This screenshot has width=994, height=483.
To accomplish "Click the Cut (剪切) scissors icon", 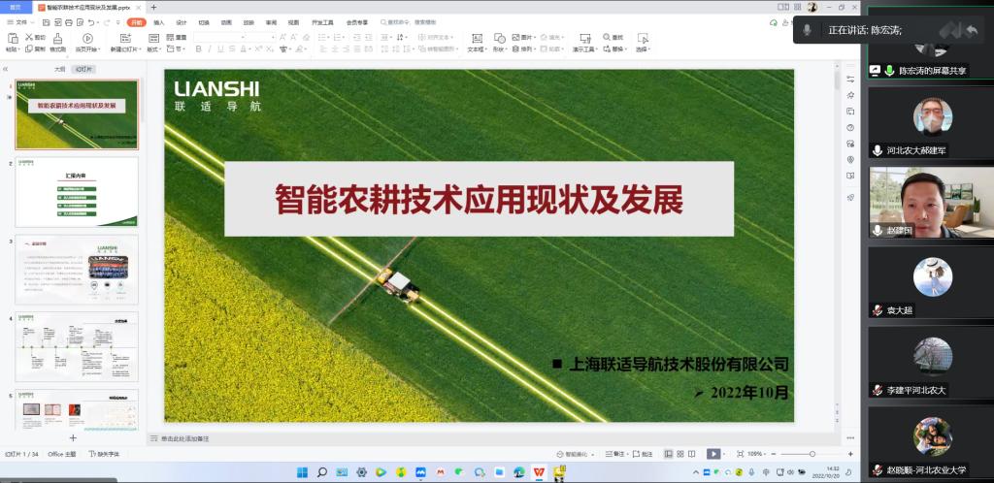I will (29, 38).
